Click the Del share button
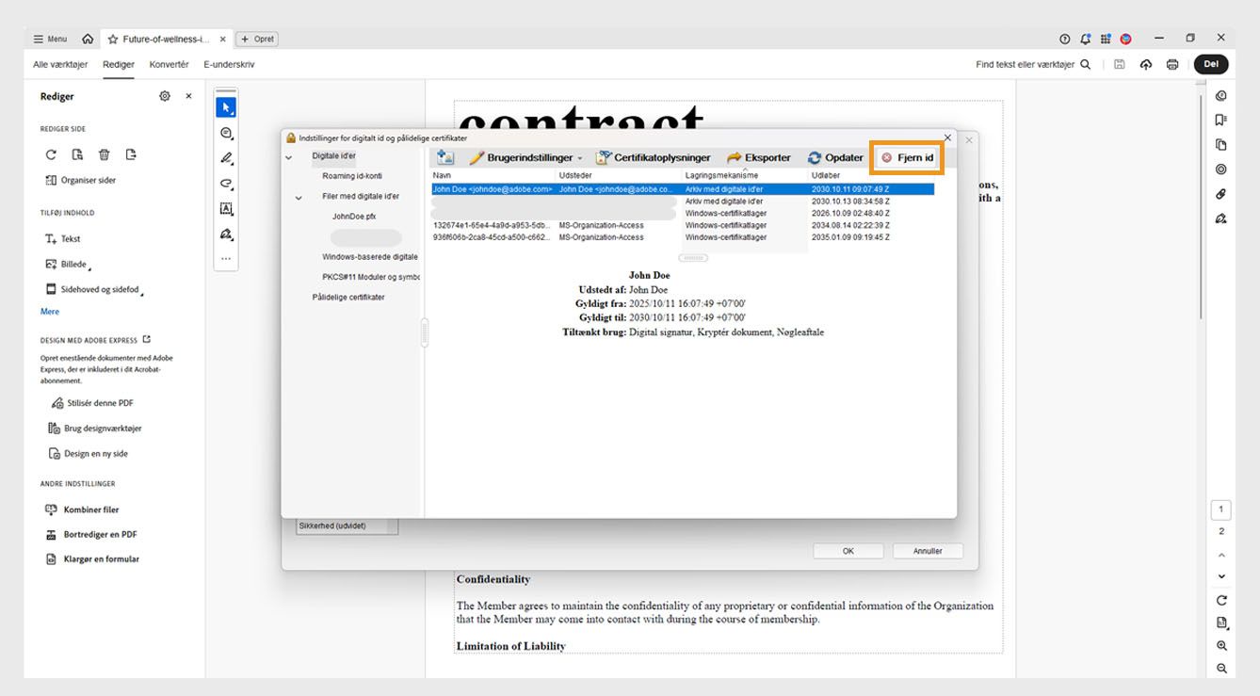 [1211, 64]
